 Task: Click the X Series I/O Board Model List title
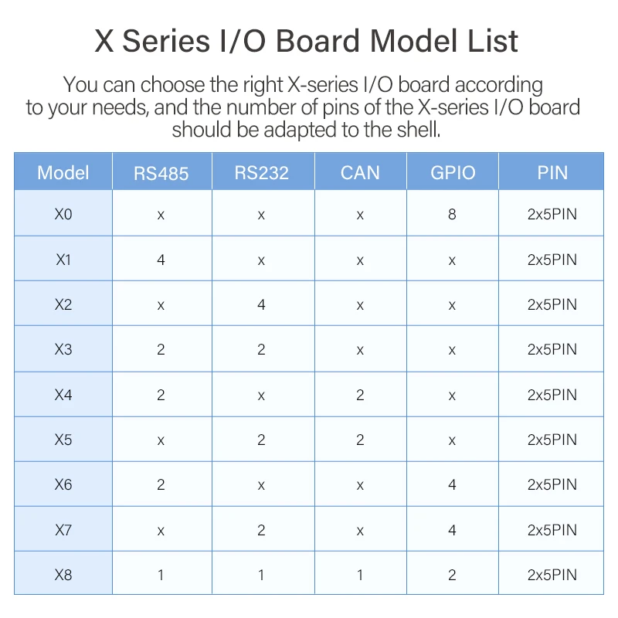(307, 41)
